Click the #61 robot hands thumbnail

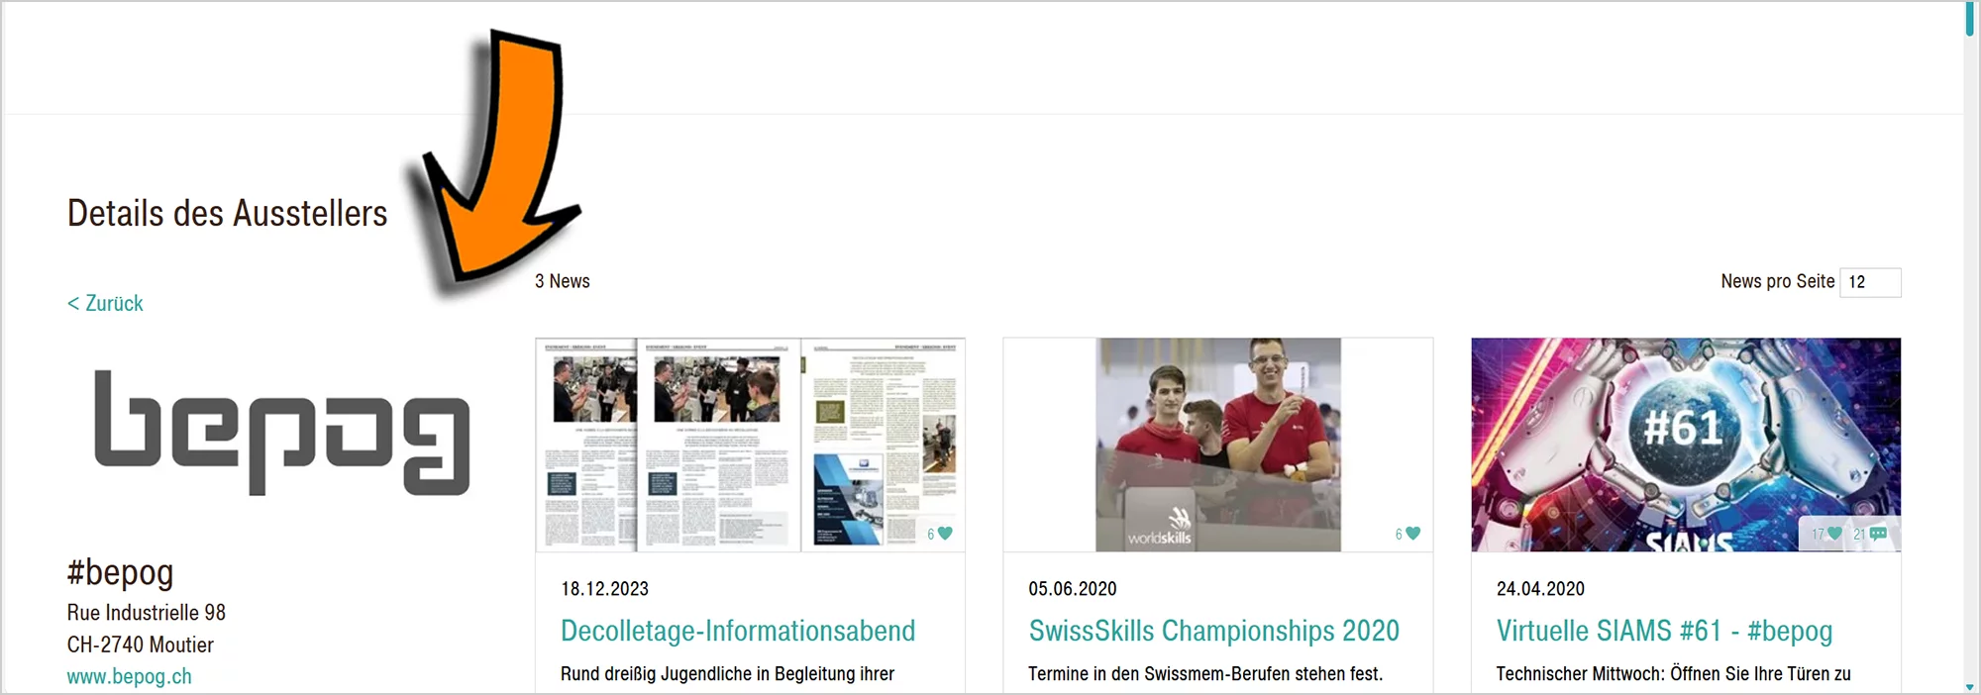(1686, 445)
